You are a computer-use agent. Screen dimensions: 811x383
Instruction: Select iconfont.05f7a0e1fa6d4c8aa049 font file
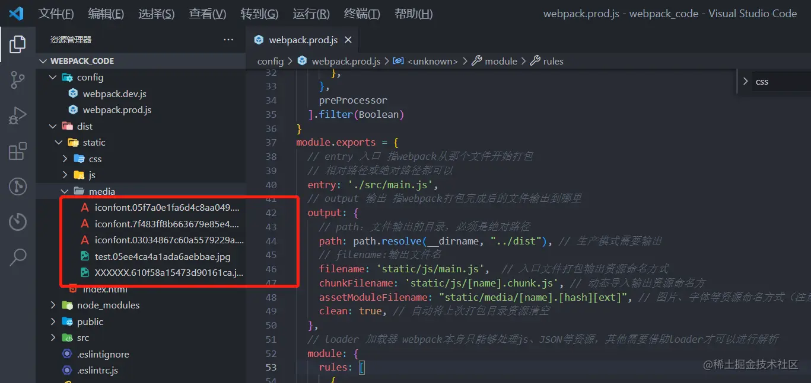(141, 208)
